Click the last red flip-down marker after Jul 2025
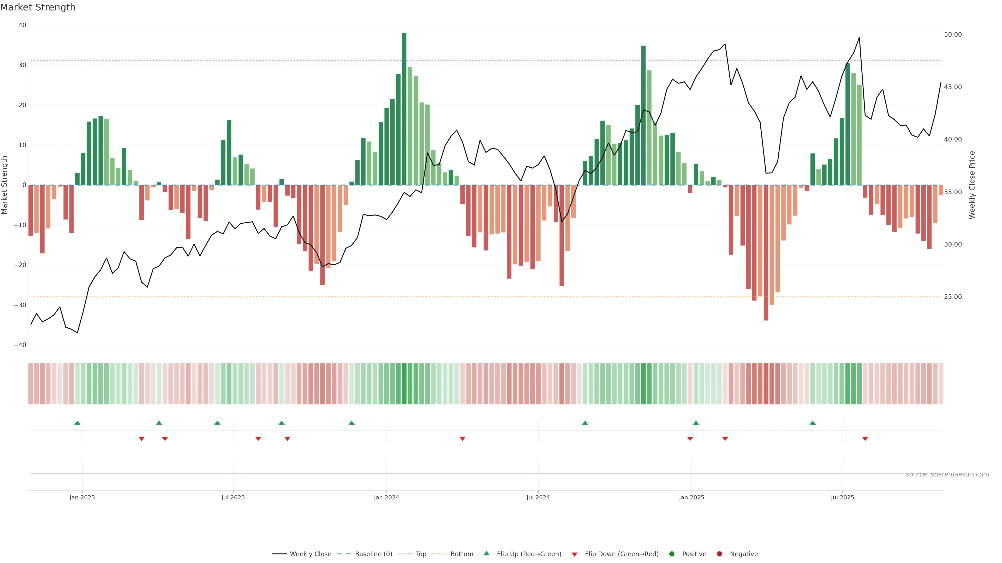The height and width of the screenshot is (563, 1002). pyautogui.click(x=865, y=439)
